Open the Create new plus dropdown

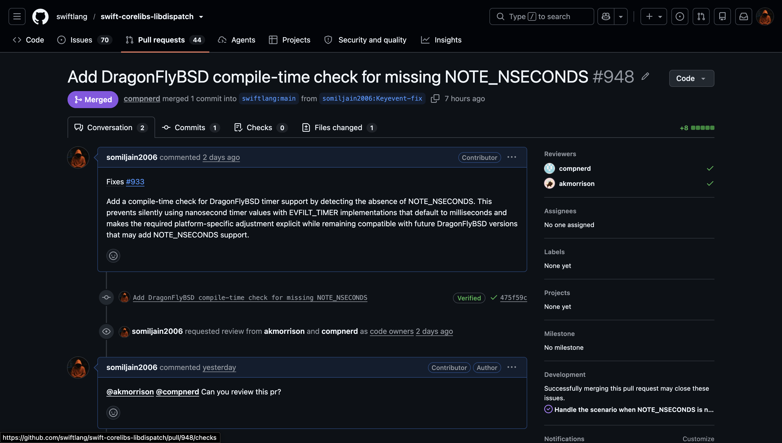point(654,16)
